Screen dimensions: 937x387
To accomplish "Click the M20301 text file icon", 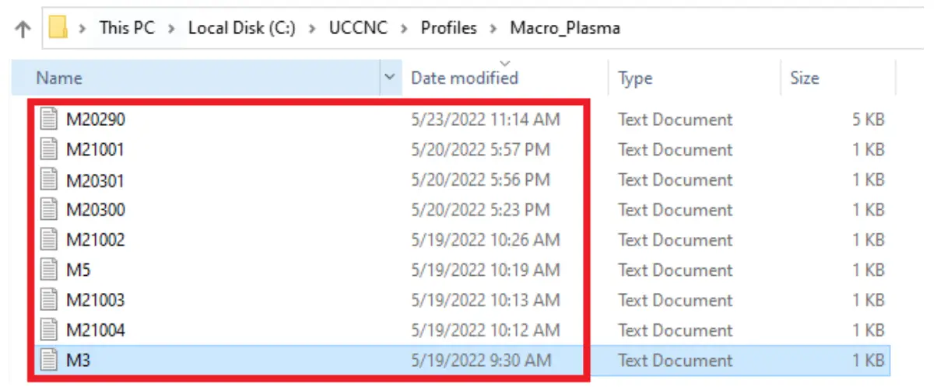I will tap(50, 180).
